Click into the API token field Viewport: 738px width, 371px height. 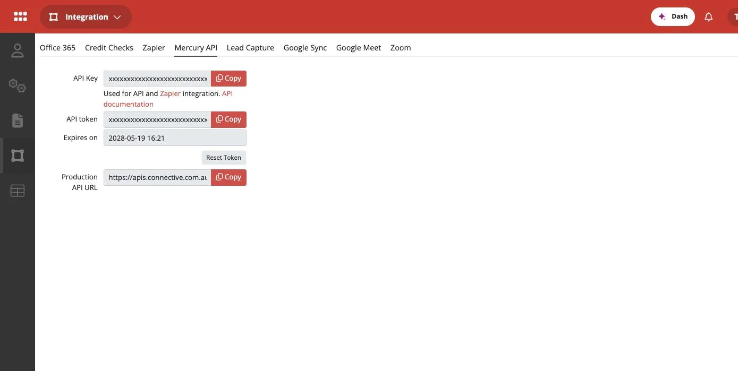(157, 119)
